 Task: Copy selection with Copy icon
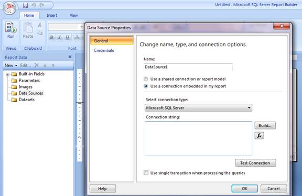click(40, 32)
